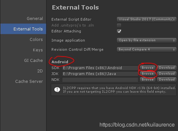Select the External Tools tab
The height and width of the screenshot is (131, 178).
click(x=23, y=29)
